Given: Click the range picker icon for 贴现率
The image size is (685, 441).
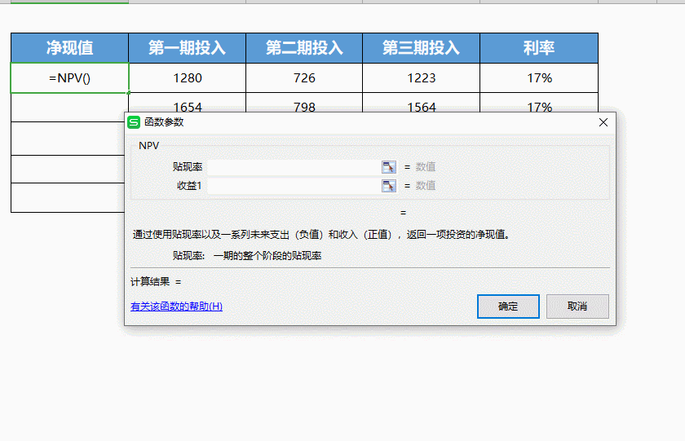Looking at the screenshot, I should [x=389, y=167].
